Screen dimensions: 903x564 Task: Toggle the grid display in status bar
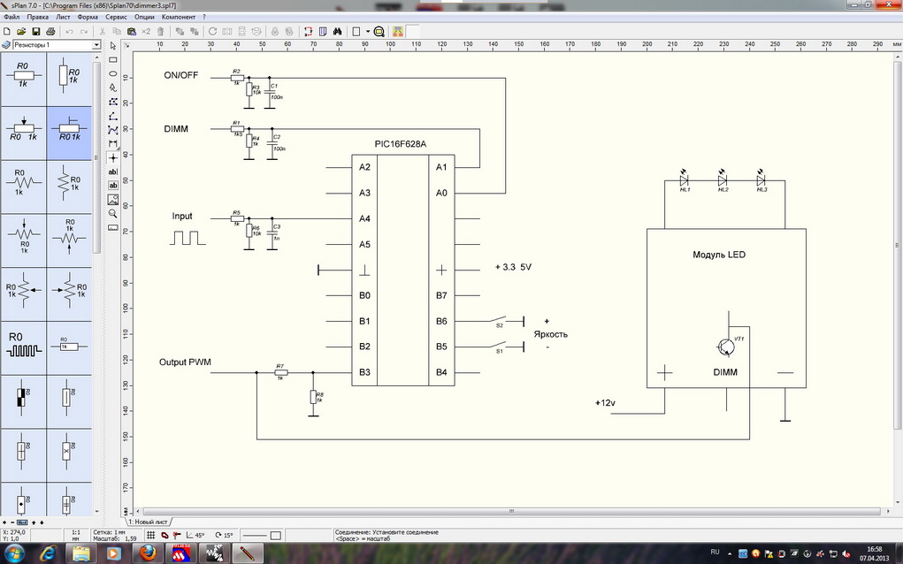tap(150, 536)
